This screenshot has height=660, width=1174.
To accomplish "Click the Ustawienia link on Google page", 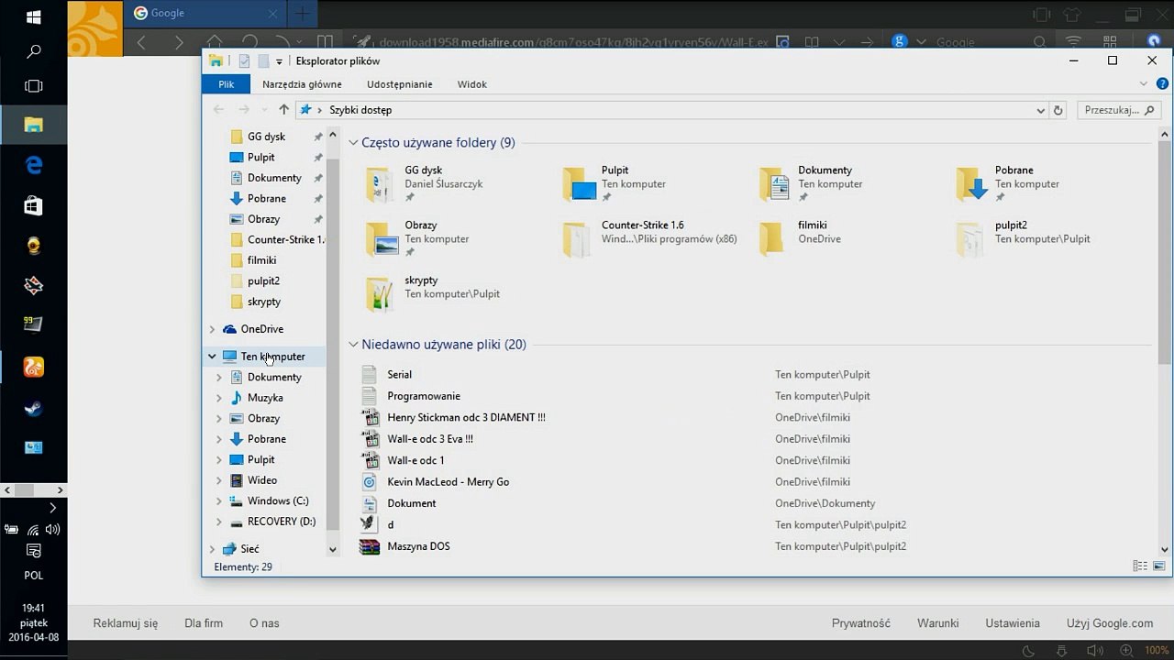I will (1012, 623).
